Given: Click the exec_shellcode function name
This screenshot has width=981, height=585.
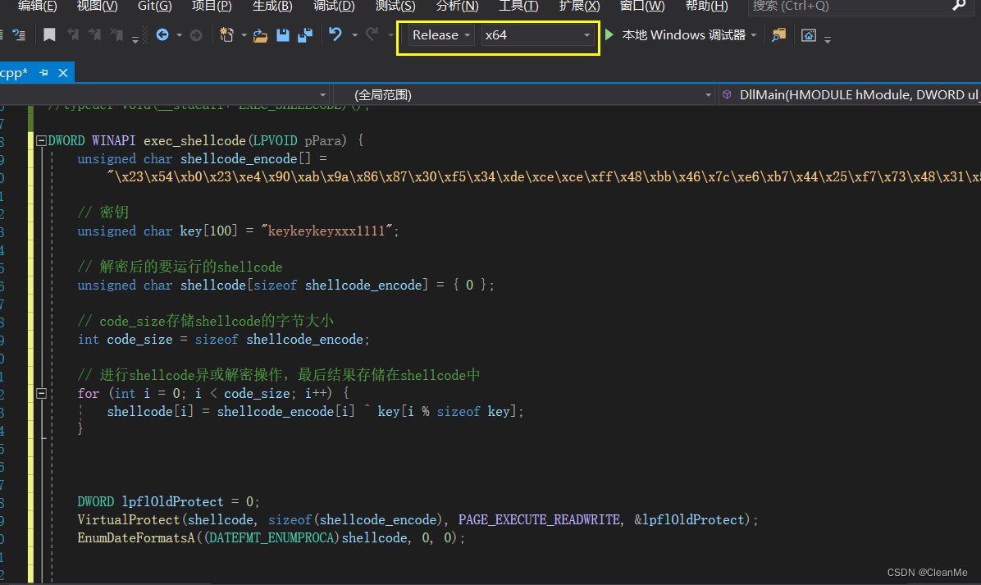Looking at the screenshot, I should [x=194, y=141].
